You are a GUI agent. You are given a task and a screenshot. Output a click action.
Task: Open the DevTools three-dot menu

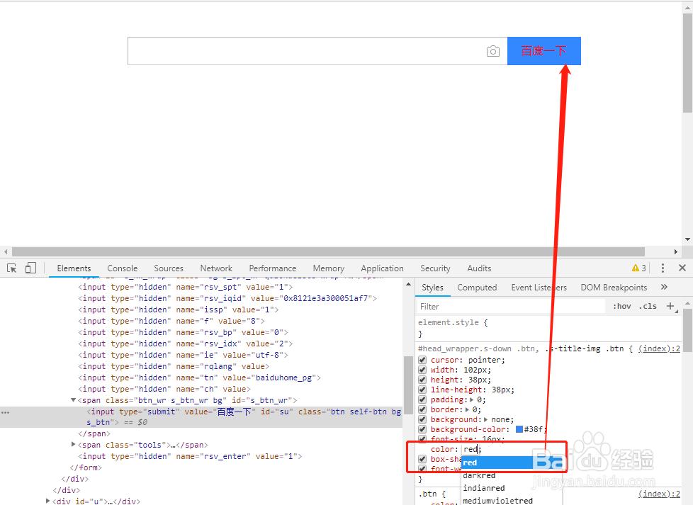pyautogui.click(x=663, y=268)
